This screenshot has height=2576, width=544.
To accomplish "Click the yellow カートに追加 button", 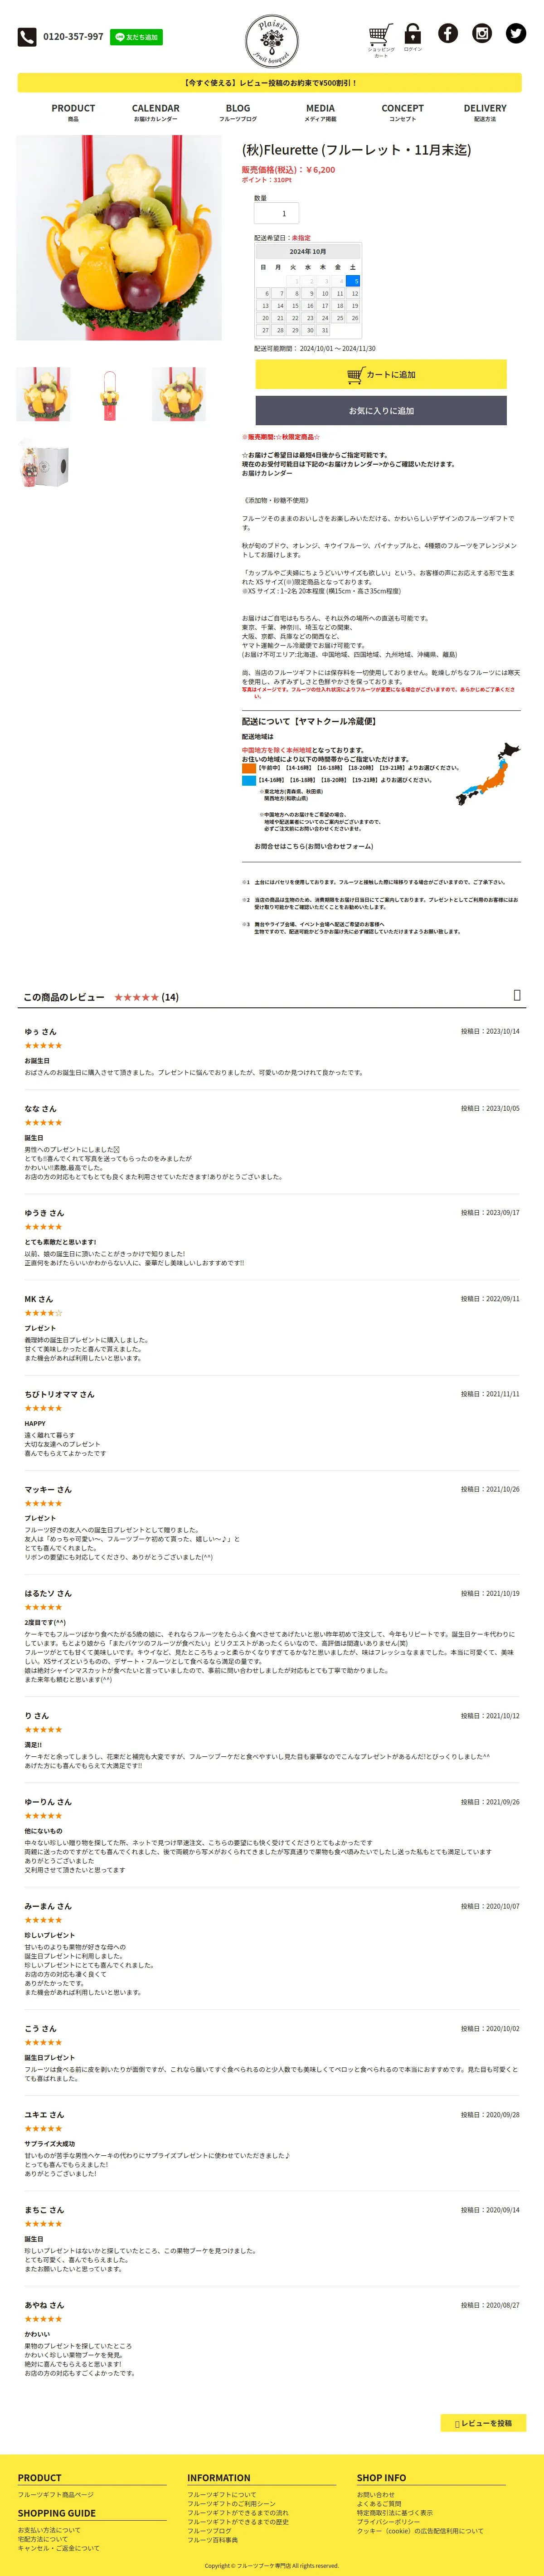I will (x=381, y=374).
